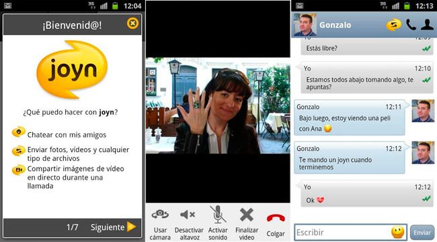The height and width of the screenshot is (242, 437).
Task: Tap the 1/7 page indicator
Action: click(x=72, y=227)
